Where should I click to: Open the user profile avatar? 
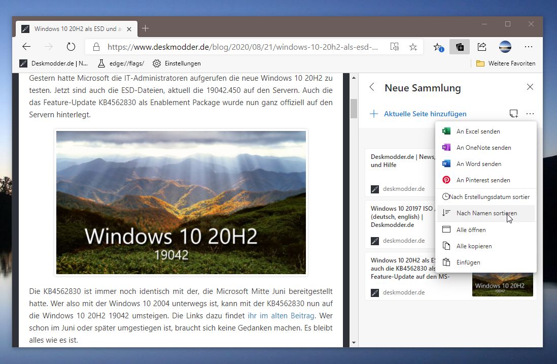[505, 47]
